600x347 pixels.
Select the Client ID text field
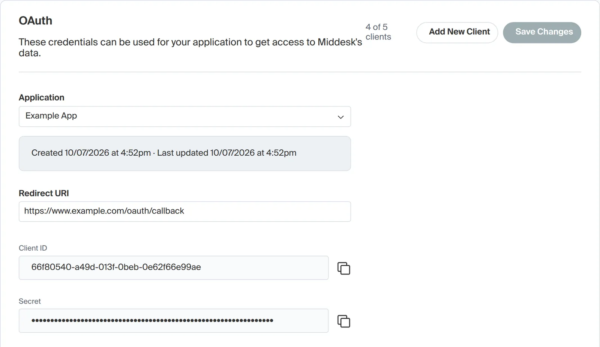[x=174, y=268]
